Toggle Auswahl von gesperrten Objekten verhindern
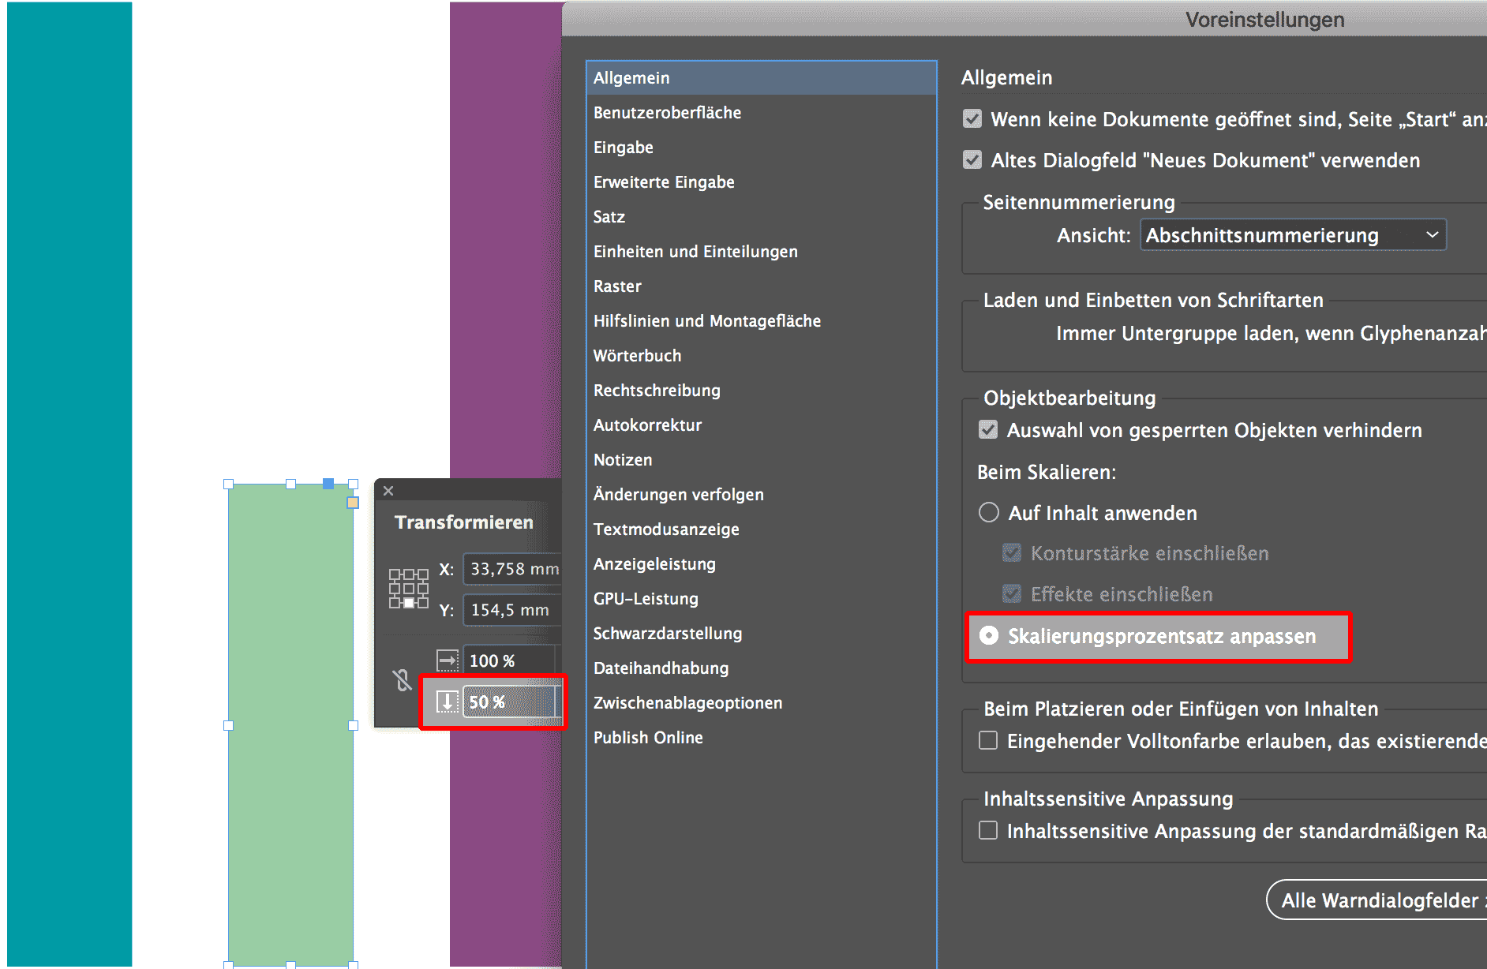Screen dimensions: 1487x969 [x=988, y=429]
